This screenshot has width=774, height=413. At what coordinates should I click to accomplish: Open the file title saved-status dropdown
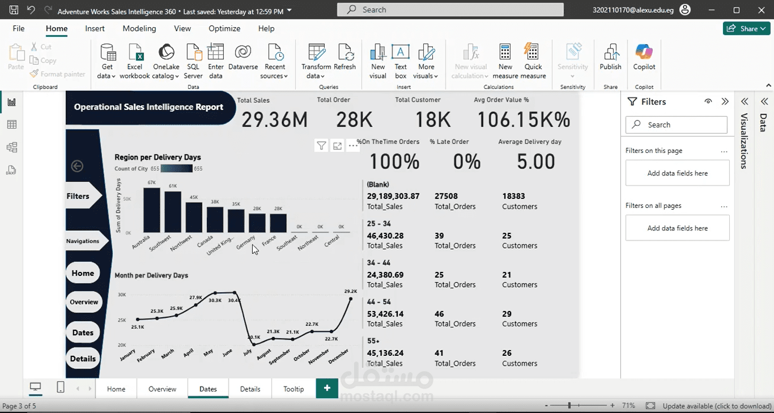click(x=290, y=11)
